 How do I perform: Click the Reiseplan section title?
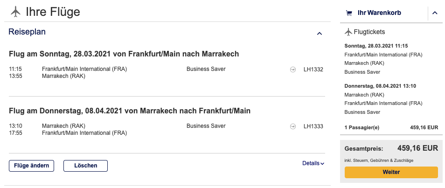click(27, 32)
